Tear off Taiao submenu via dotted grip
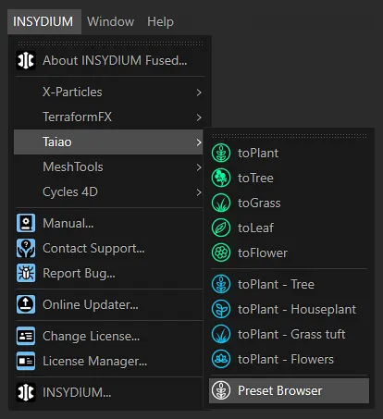Image resolution: width=383 pixels, height=419 pixels. [x=290, y=136]
